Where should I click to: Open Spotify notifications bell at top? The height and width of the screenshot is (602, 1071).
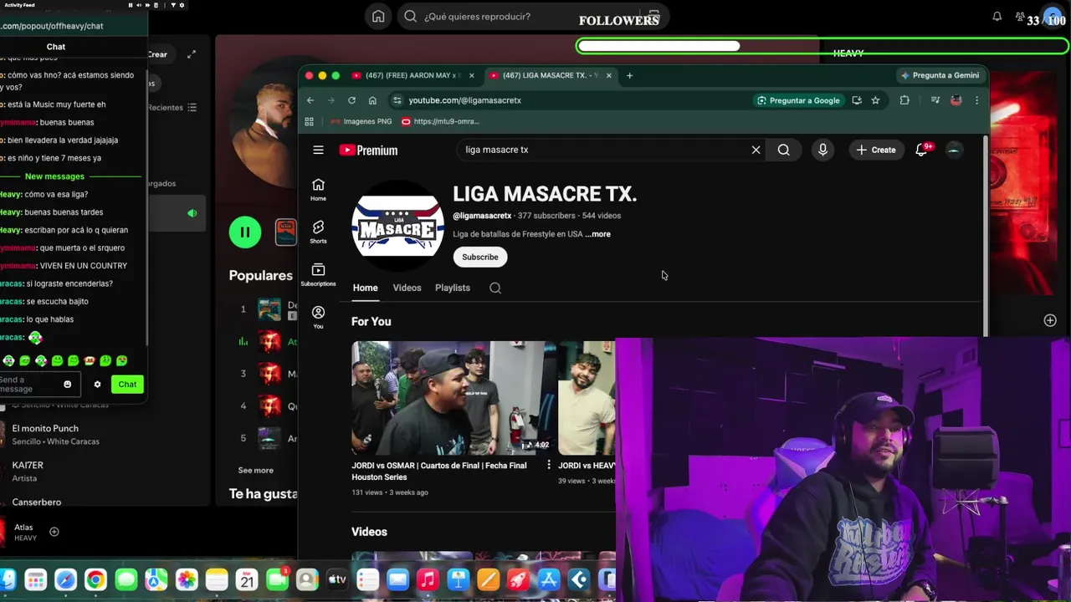coord(997,17)
